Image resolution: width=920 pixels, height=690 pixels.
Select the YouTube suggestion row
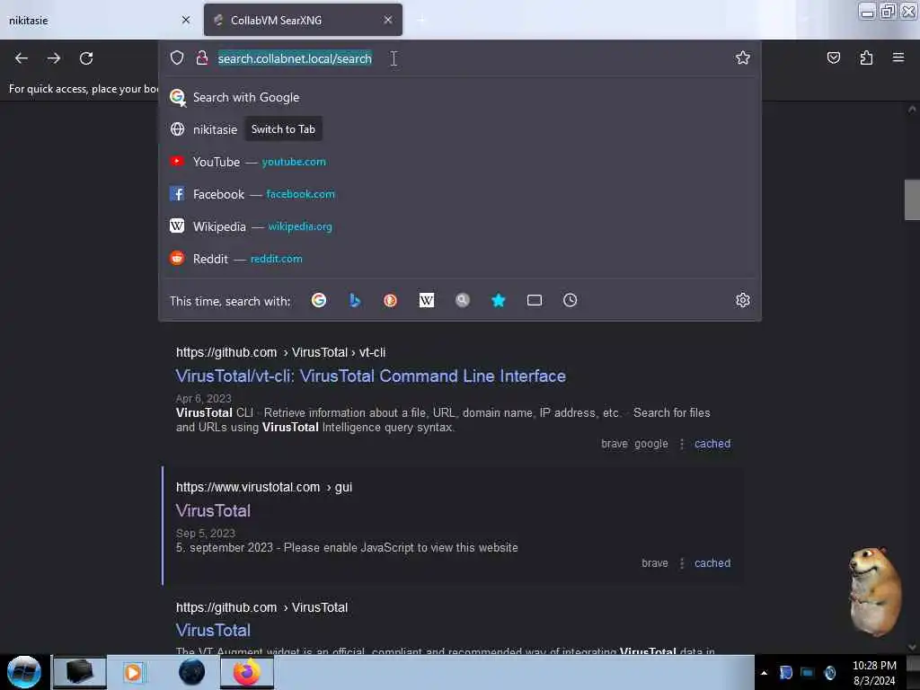(x=460, y=162)
